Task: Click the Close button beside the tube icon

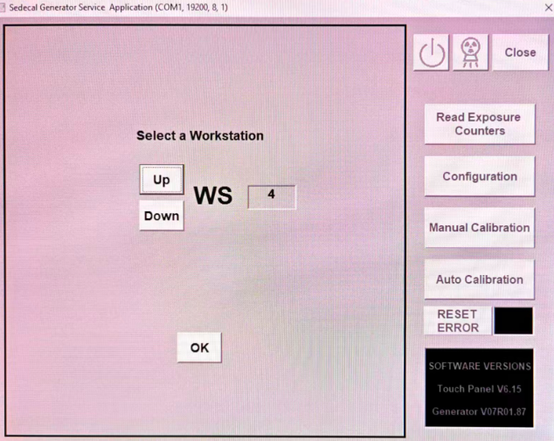Action: click(520, 52)
